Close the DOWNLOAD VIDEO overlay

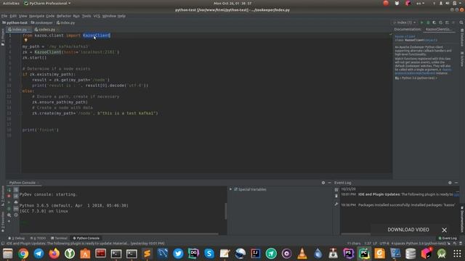coord(444,230)
